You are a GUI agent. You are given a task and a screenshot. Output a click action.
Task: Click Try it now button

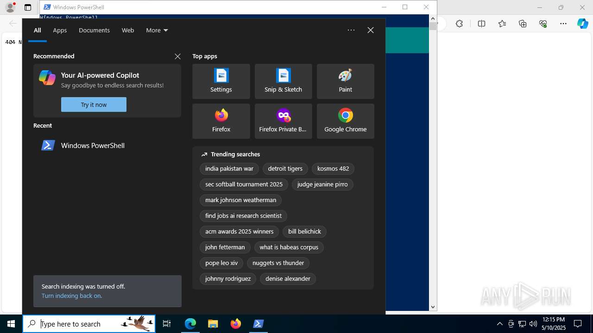pos(94,105)
